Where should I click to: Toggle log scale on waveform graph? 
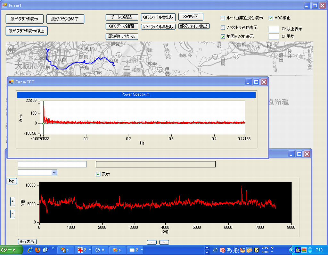[x=12, y=181]
